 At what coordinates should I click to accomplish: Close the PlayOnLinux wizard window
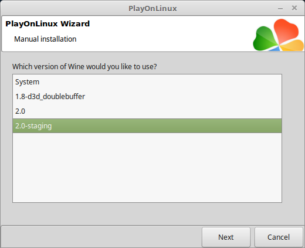(x=294, y=8)
